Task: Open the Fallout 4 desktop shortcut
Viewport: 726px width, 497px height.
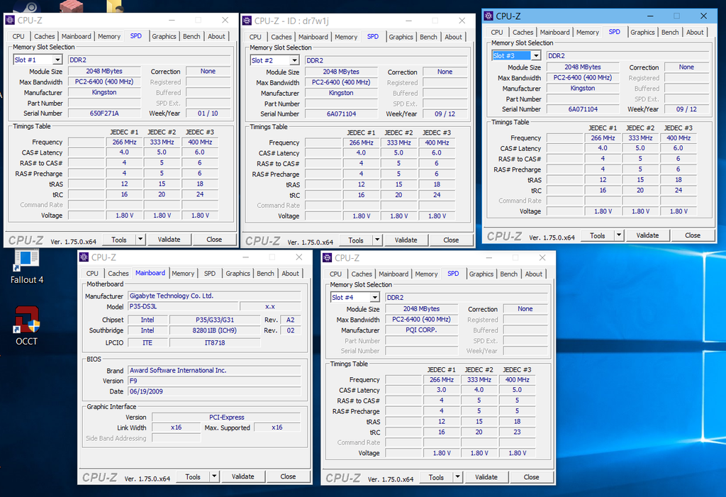Action: [26, 267]
